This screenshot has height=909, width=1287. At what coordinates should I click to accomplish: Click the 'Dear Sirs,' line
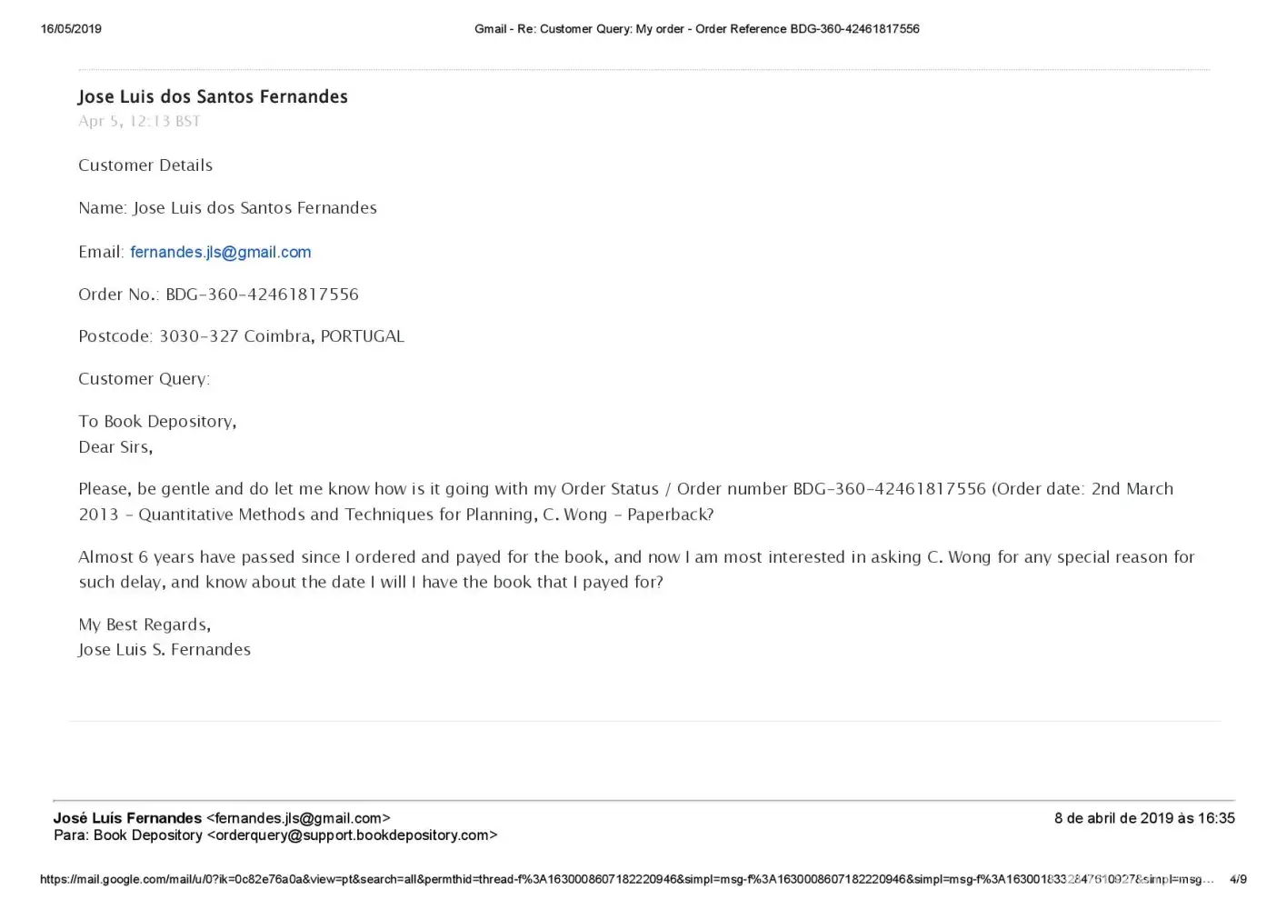coord(115,446)
